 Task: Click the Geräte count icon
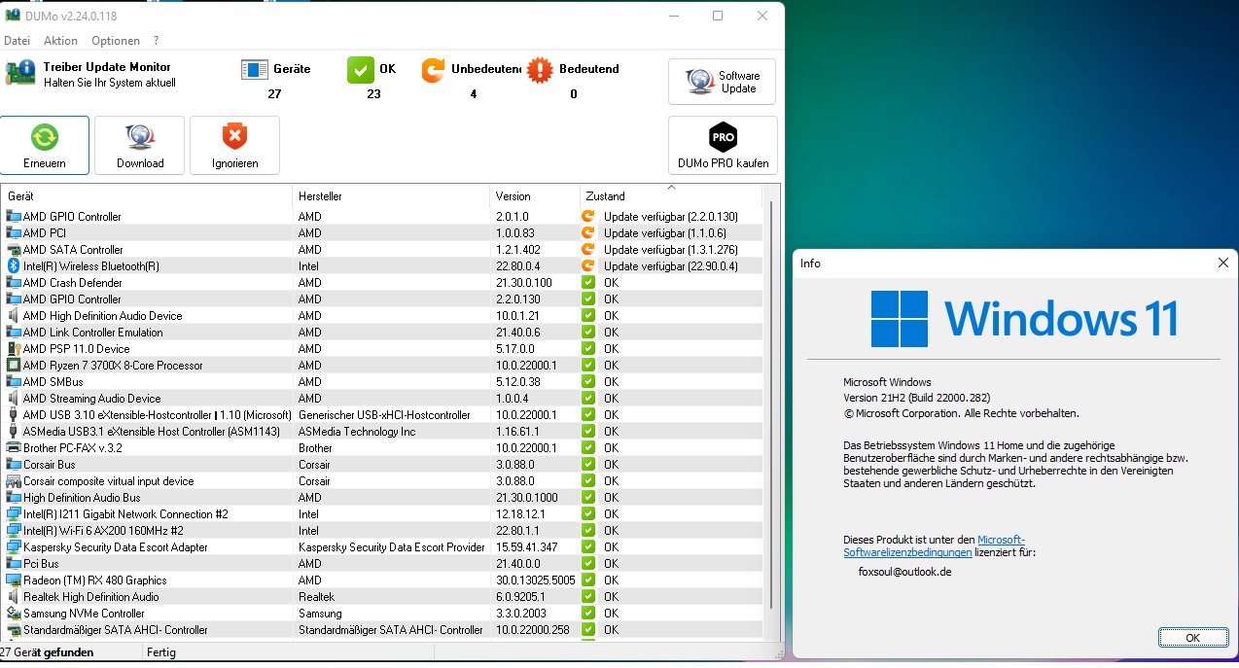(255, 69)
